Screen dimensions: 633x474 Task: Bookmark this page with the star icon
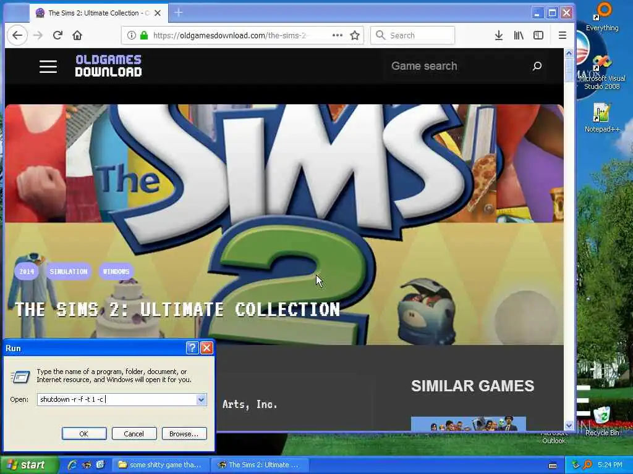pos(355,35)
